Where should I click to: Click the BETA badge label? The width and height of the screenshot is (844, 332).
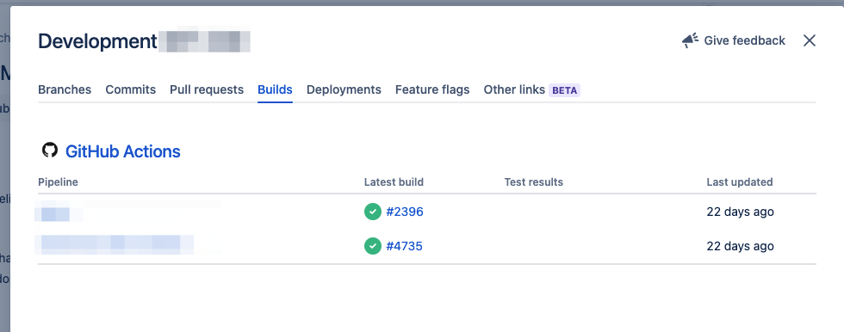565,90
